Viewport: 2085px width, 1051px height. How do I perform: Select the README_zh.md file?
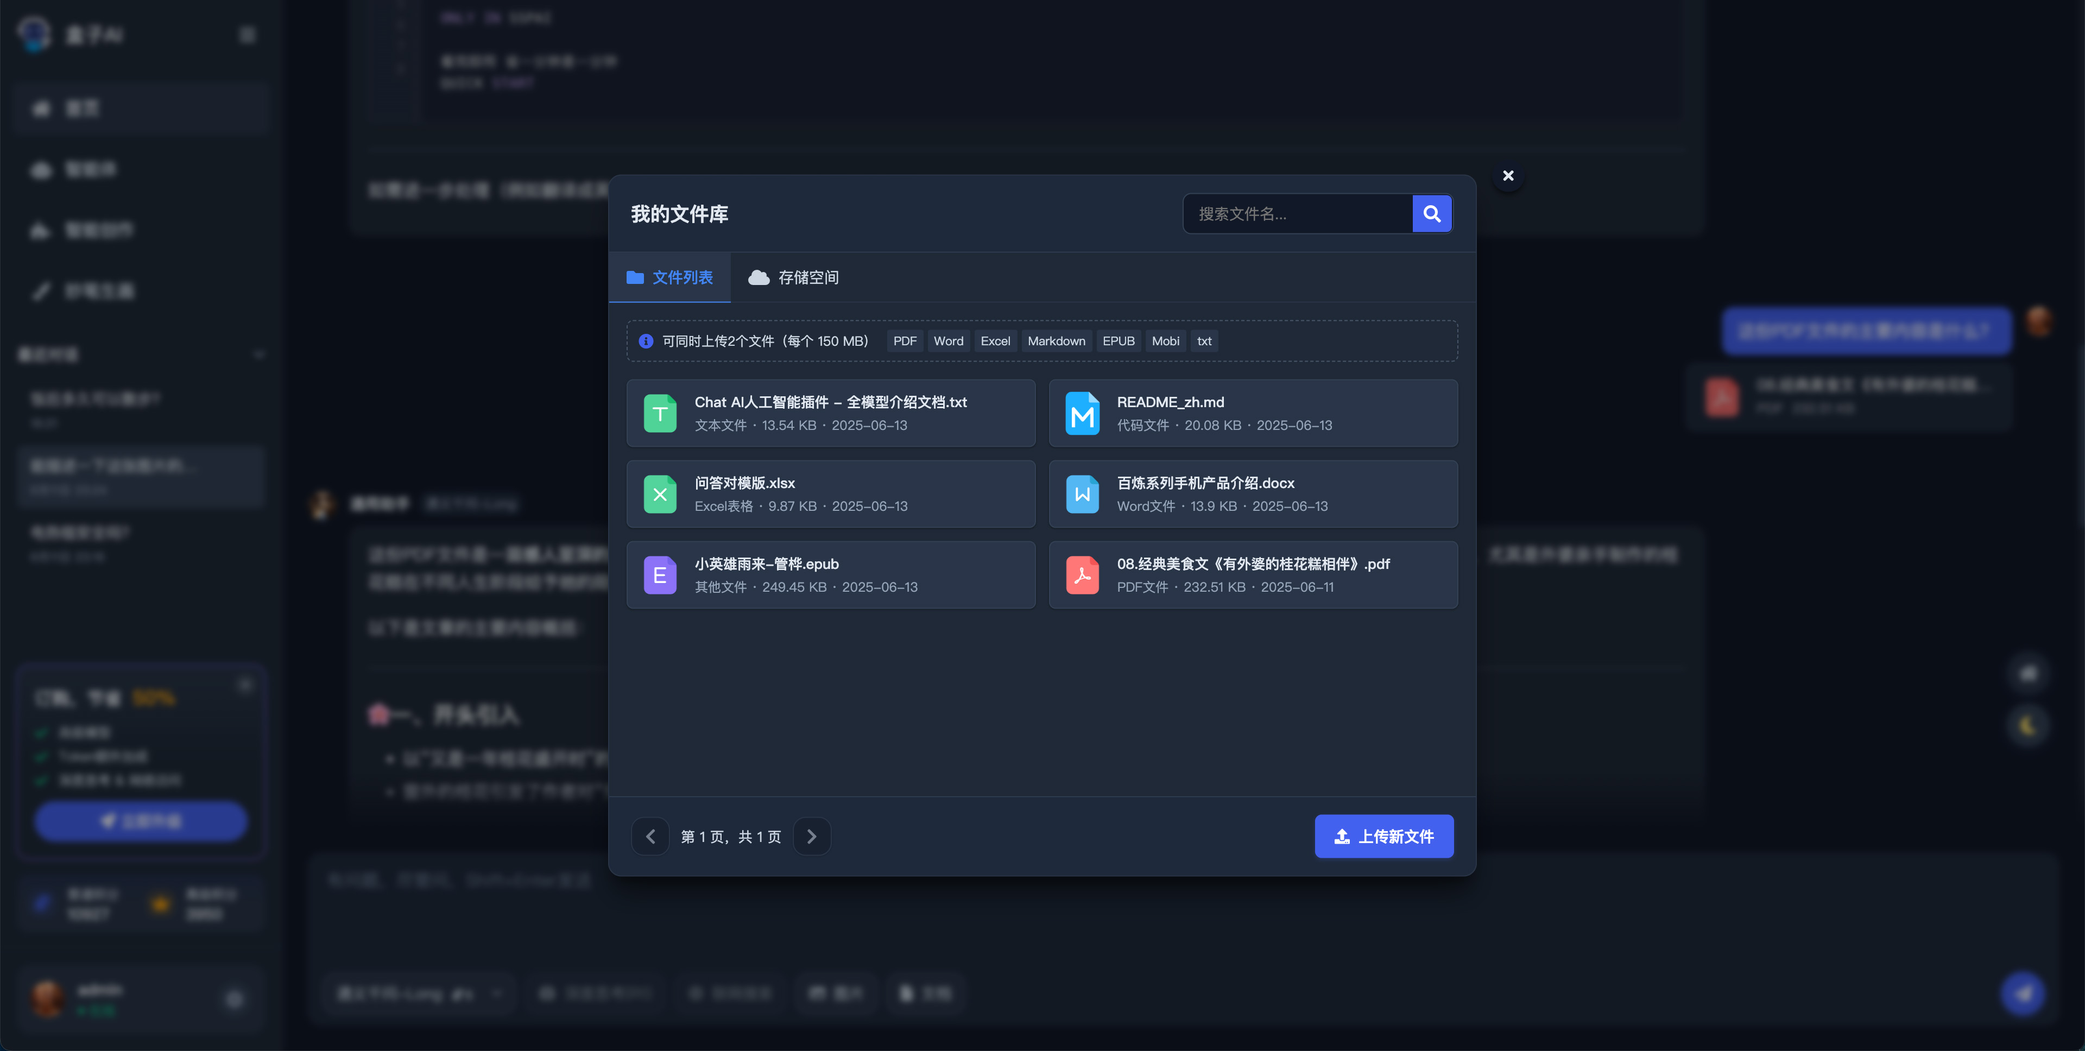(x=1253, y=414)
